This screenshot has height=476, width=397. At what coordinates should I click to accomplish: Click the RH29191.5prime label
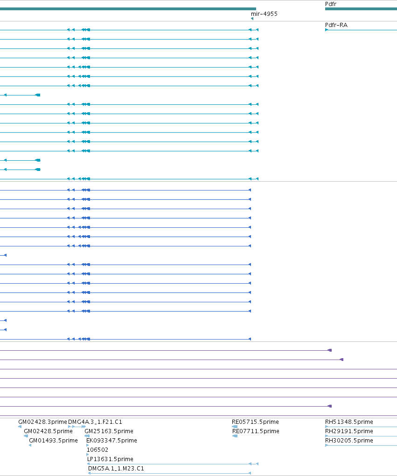[349, 431]
